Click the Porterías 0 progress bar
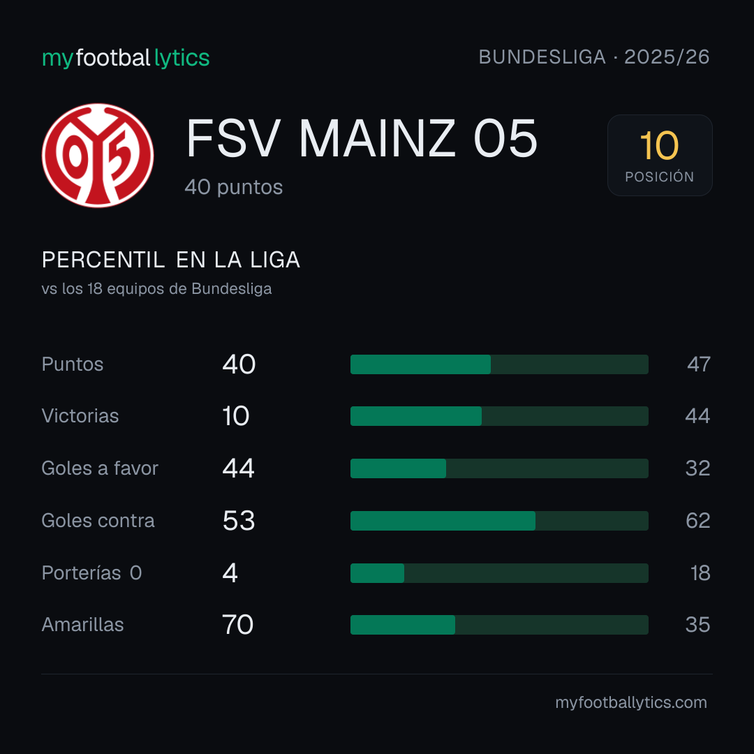 [x=499, y=573]
